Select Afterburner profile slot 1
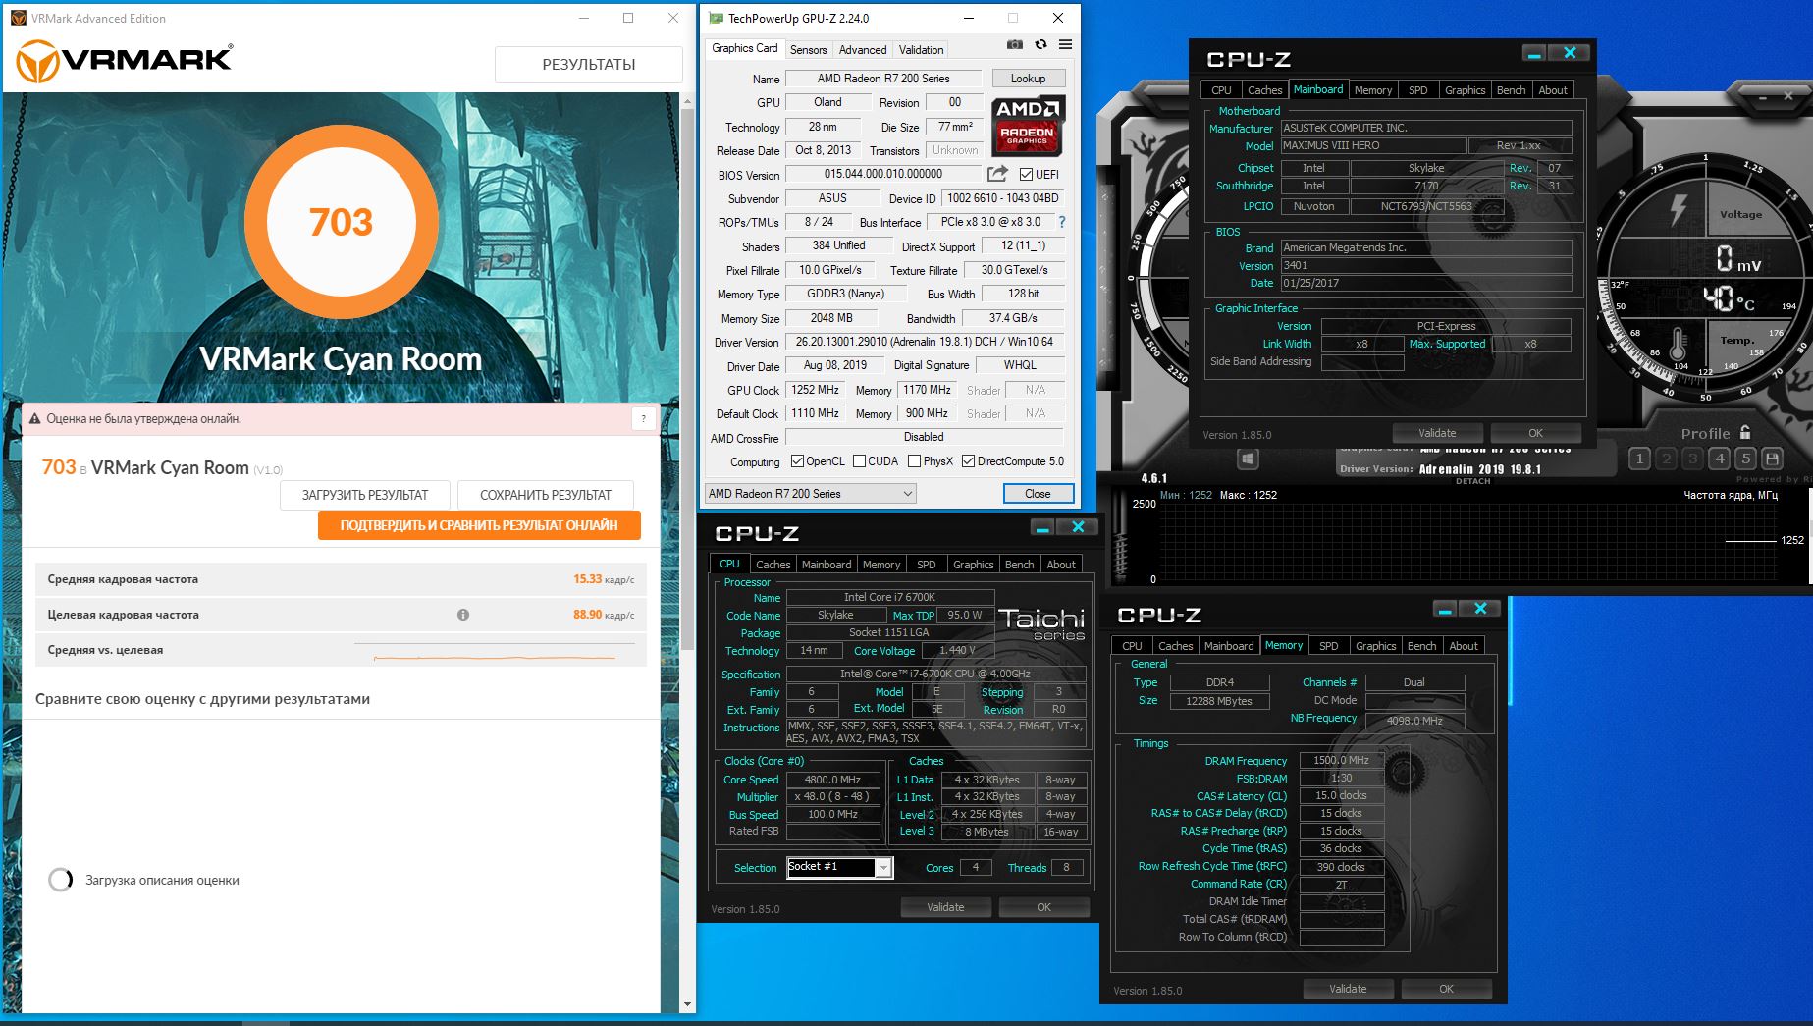This screenshot has height=1026, width=1813. pyautogui.click(x=1639, y=459)
